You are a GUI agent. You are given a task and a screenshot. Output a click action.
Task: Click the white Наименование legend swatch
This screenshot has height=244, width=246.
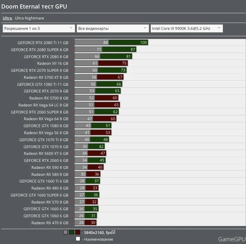(x=78, y=239)
